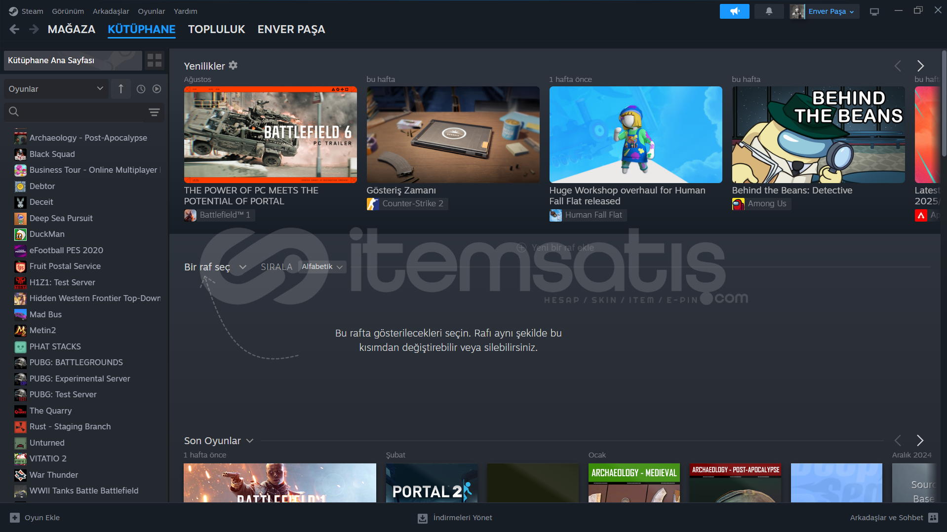
Task: Open the Steam menu
Action: click(32, 11)
